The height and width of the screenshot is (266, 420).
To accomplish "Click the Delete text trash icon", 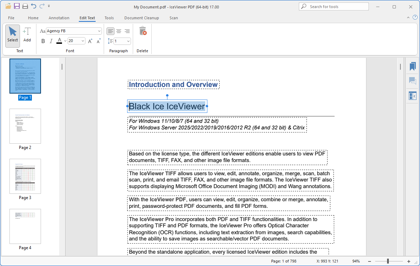I will [143, 31].
